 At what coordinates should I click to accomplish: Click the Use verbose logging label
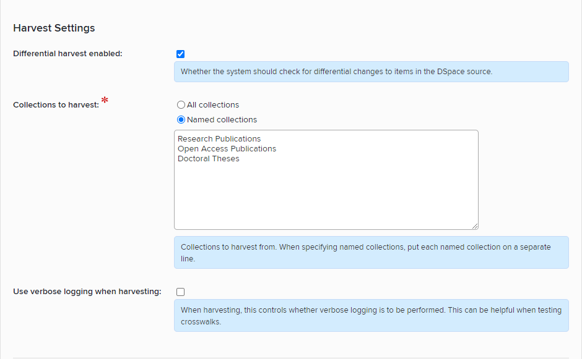(87, 292)
